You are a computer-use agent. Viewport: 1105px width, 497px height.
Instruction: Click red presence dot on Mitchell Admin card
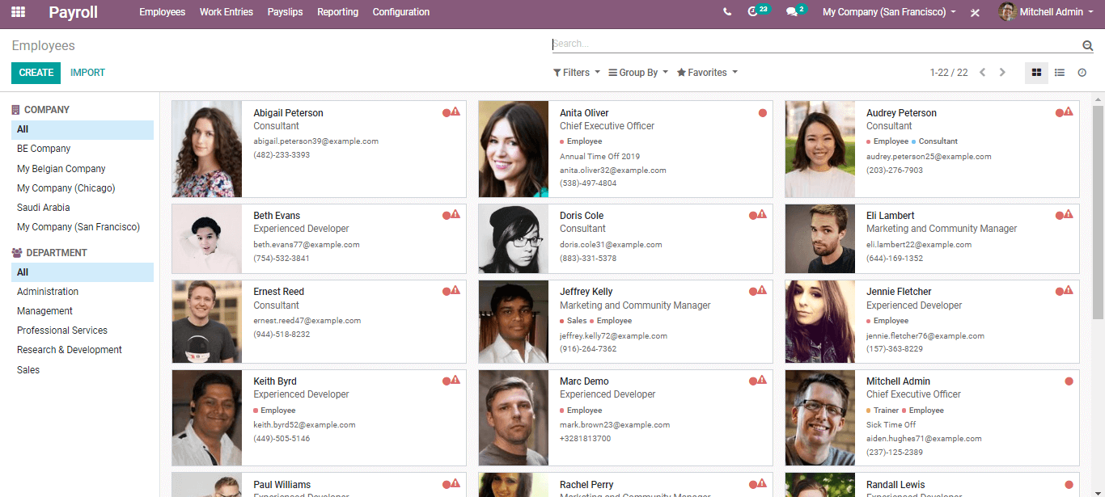click(x=1069, y=381)
